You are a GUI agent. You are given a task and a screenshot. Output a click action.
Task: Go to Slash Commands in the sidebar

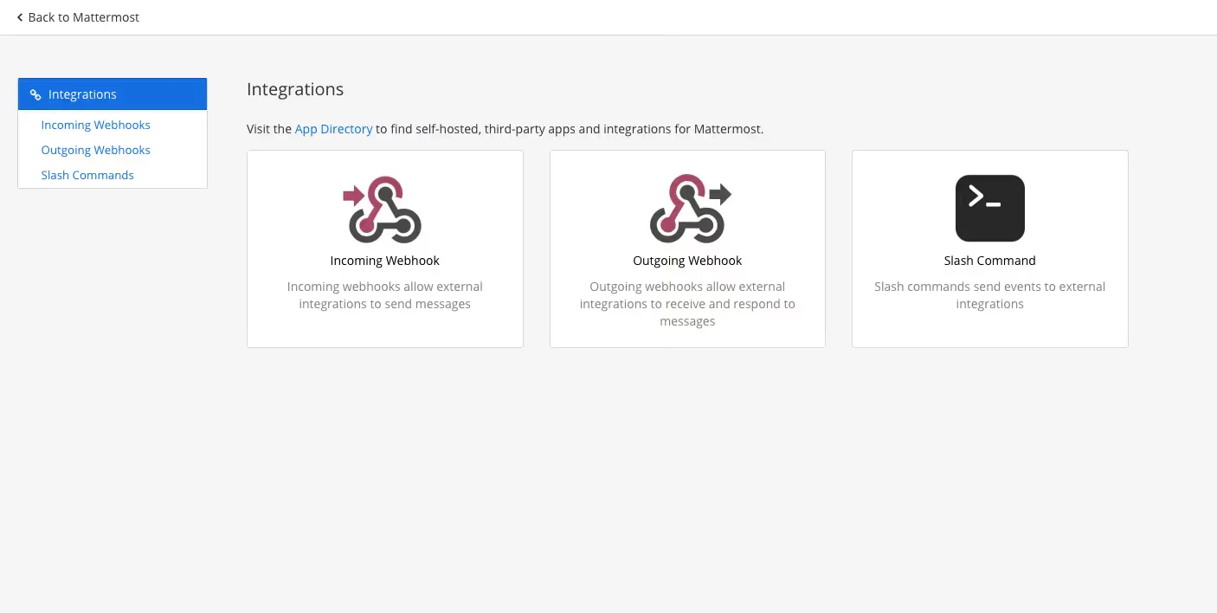87,175
